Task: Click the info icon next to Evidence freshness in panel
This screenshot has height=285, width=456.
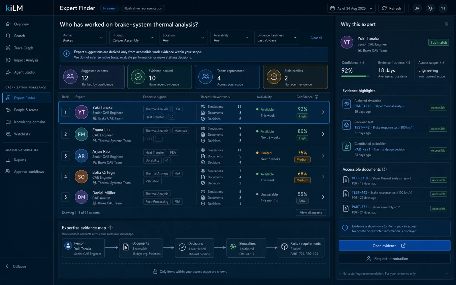Action: [408, 63]
